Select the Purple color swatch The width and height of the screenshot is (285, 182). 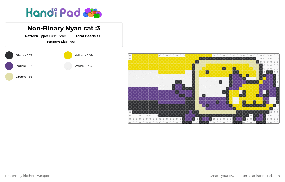9,66
